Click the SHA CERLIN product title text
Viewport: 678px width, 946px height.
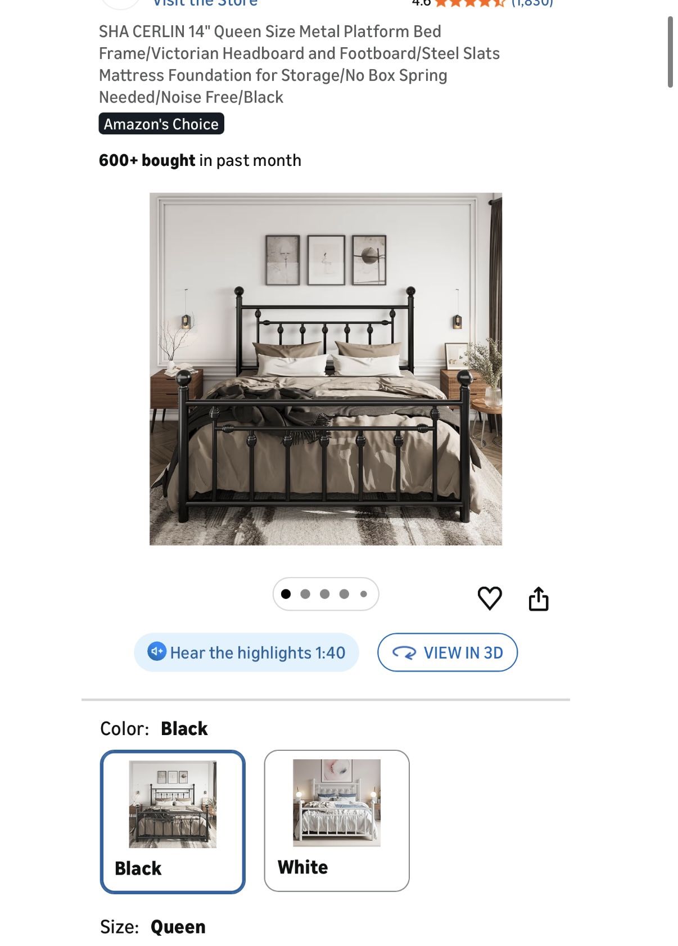point(299,64)
